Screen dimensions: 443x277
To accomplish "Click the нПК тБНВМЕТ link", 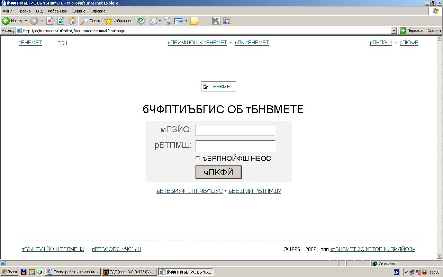I will 252,43.
